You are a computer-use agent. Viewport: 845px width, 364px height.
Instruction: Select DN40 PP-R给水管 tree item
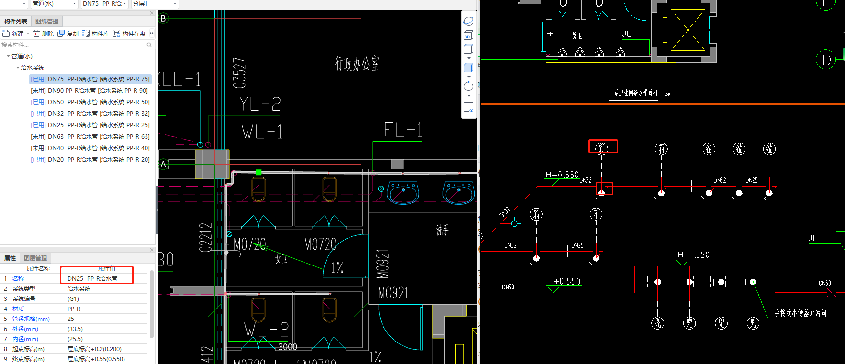(x=90, y=148)
